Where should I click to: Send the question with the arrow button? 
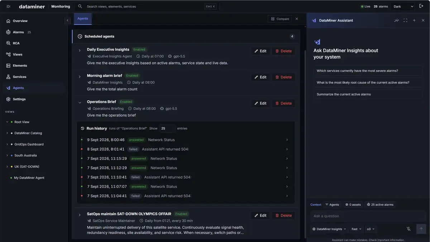tap(421, 229)
